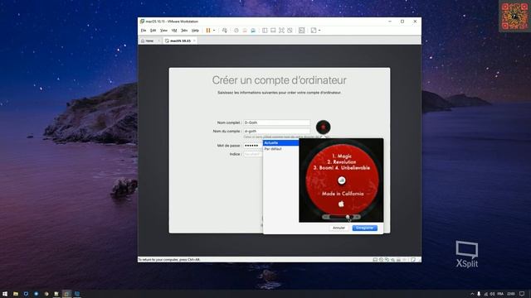Image resolution: width=531 pixels, height=298 pixels.
Task: Select the macOS 10.15 tab
Action: point(180,41)
